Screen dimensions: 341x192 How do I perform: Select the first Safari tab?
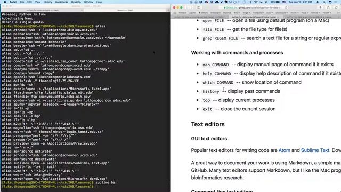(200, 17)
